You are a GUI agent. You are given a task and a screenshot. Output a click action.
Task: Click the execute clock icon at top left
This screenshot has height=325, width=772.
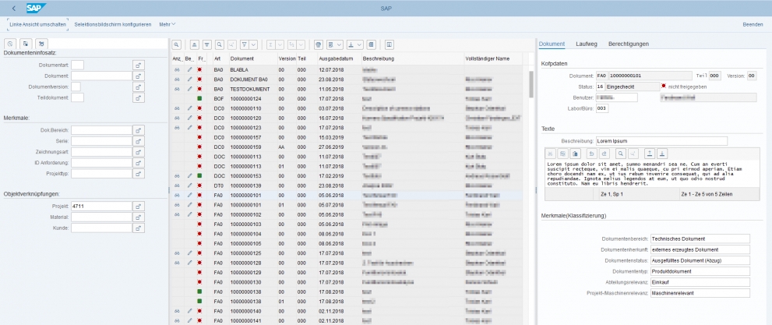click(11, 44)
